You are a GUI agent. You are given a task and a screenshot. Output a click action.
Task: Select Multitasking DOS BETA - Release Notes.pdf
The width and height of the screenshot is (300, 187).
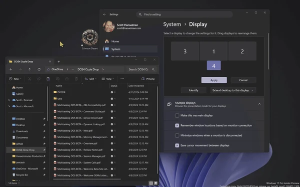80,150
